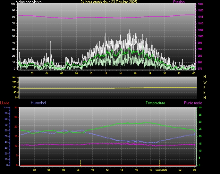Screen dimensions: 220x174
Task: Click the 1025 pressure axis value
Action: click(200, 4)
